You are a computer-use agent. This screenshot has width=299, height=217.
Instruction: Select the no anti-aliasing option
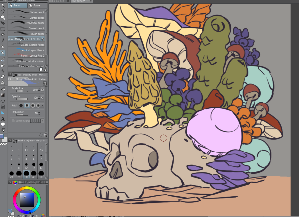point(21,105)
